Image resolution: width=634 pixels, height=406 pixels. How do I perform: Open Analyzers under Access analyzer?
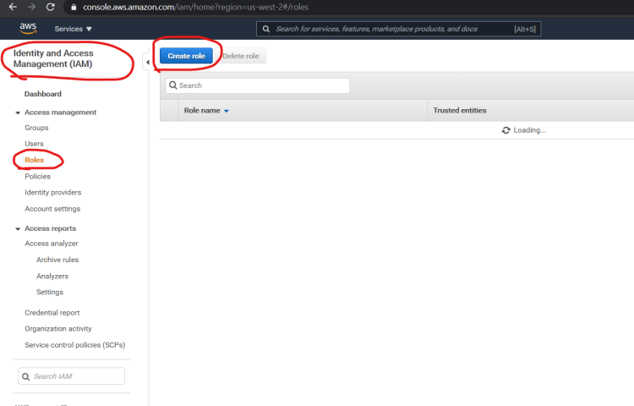(52, 277)
